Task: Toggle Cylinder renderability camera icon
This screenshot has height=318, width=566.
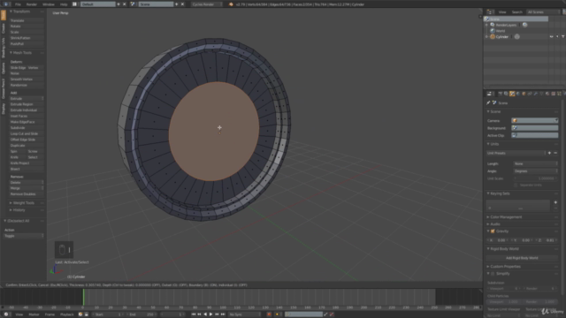Action: point(562,37)
